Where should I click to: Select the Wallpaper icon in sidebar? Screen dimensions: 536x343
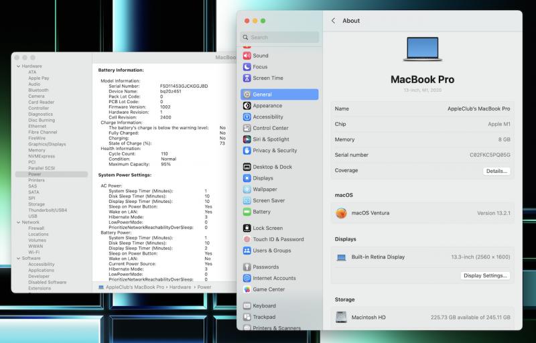click(x=247, y=190)
